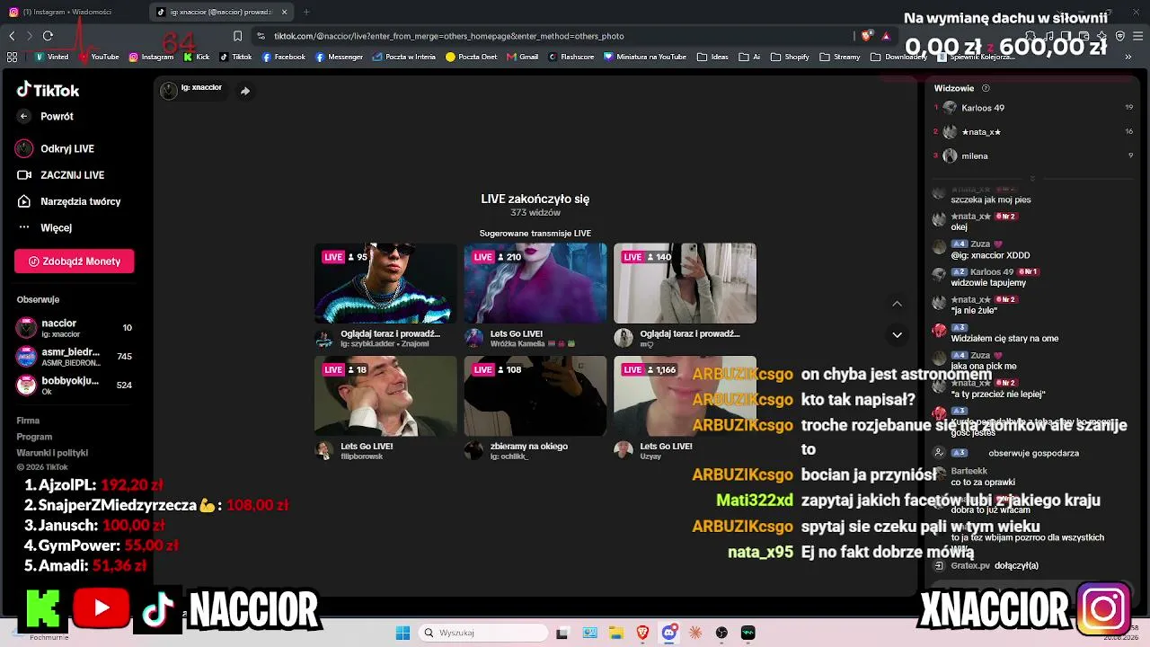The image size is (1150, 647).
Task: Open the suggested LIVE with 140 viewers
Action: (685, 283)
